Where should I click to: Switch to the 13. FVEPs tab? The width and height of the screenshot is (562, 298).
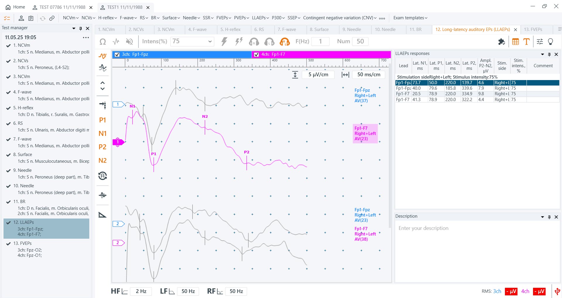(533, 30)
